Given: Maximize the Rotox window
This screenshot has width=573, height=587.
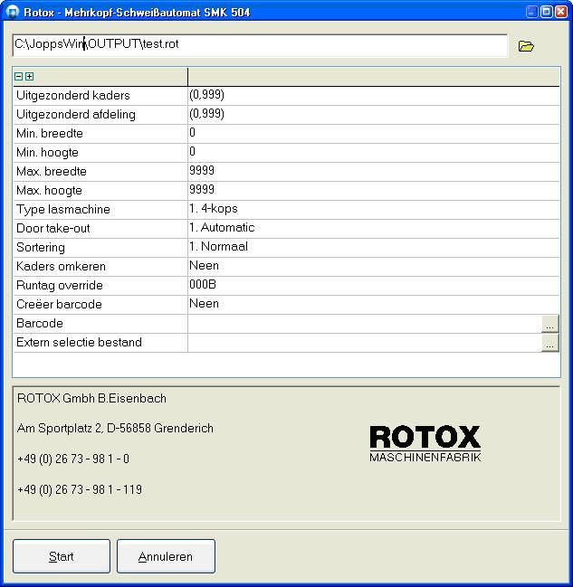Looking at the screenshot, I should tap(547, 12).
